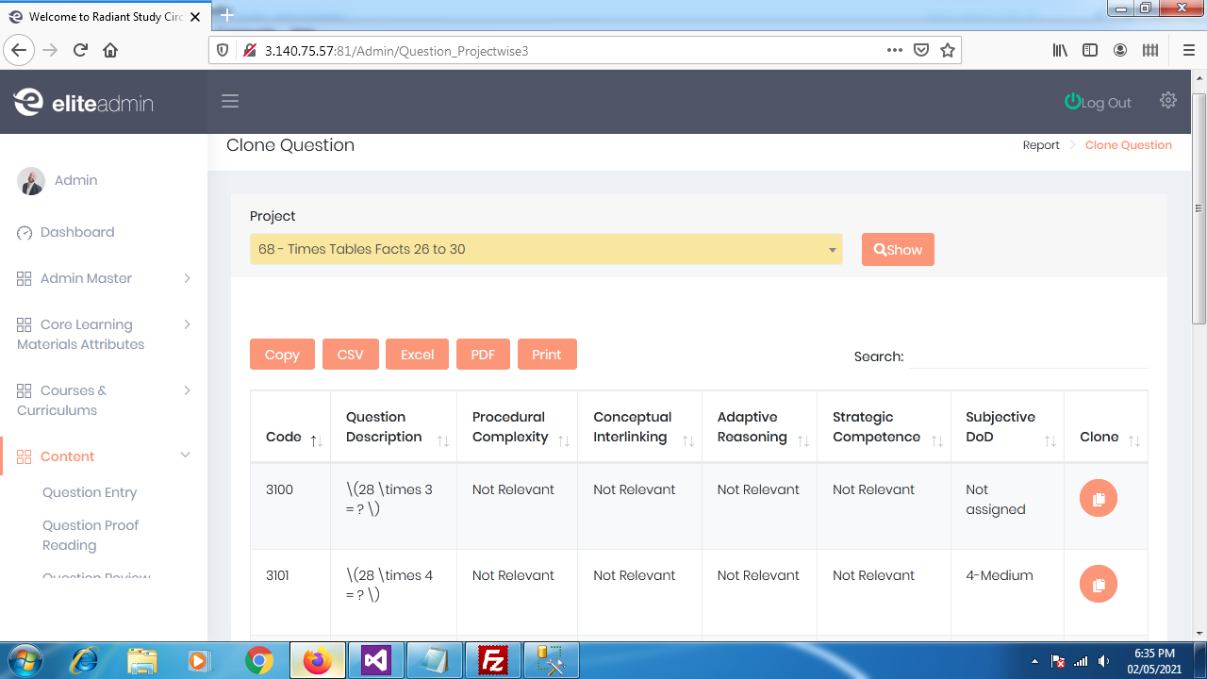Open FileZilla from the taskbar
This screenshot has width=1207, height=679.
pos(493,661)
